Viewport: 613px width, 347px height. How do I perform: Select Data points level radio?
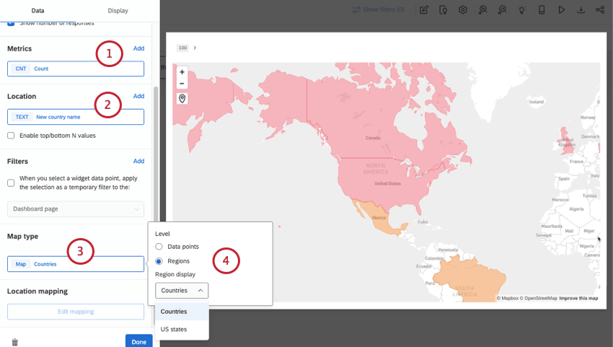point(159,247)
